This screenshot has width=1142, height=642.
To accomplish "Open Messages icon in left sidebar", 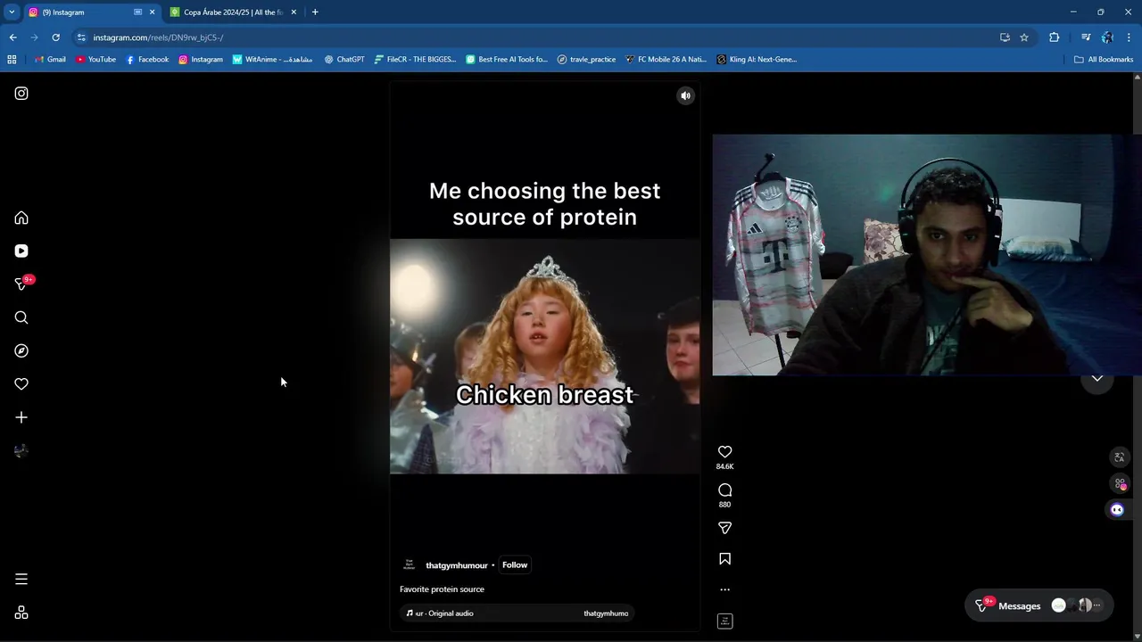I will click(21, 284).
